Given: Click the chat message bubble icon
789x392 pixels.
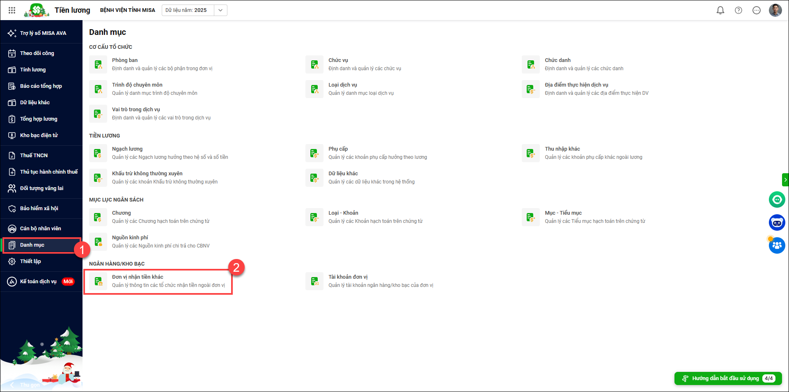Looking at the screenshot, I should pos(756,10).
